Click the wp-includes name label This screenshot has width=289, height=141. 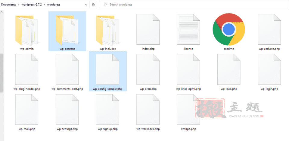(x=108, y=49)
